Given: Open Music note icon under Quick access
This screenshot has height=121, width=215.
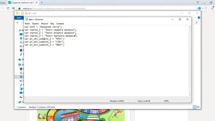Looking at the screenshot, I should coord(21,54).
